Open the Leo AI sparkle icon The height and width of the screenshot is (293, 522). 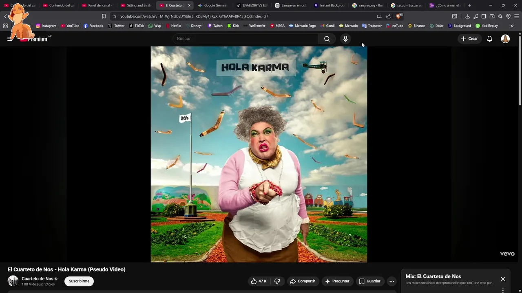click(500, 16)
